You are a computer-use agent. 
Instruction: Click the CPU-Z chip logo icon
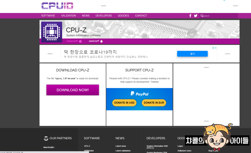(51, 32)
